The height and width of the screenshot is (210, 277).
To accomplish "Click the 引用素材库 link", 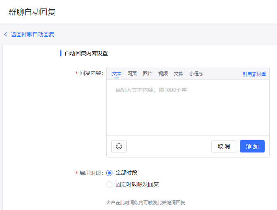I will tap(254, 74).
